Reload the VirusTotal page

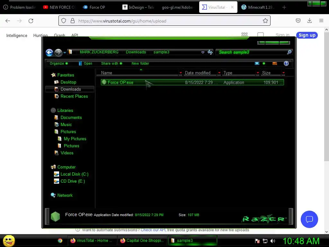point(31,21)
